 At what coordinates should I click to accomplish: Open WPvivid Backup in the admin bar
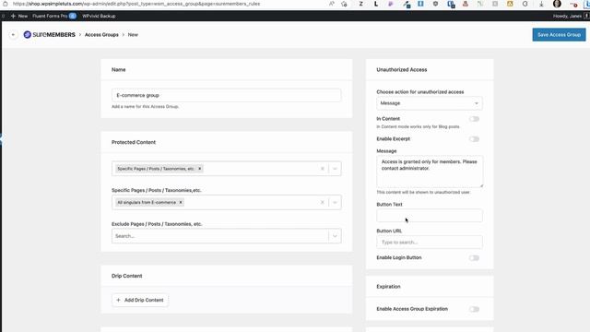click(99, 16)
